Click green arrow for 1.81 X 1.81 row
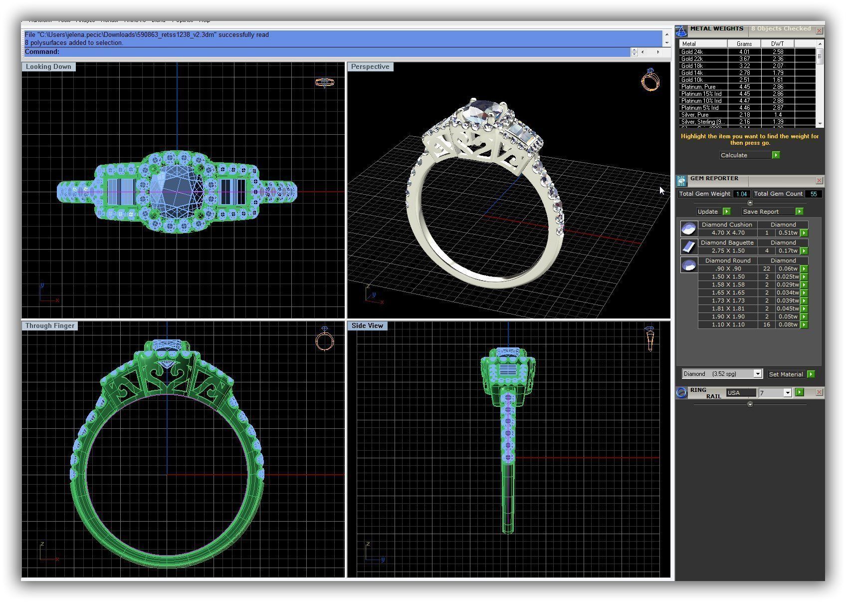The height and width of the screenshot is (602, 846). point(804,309)
